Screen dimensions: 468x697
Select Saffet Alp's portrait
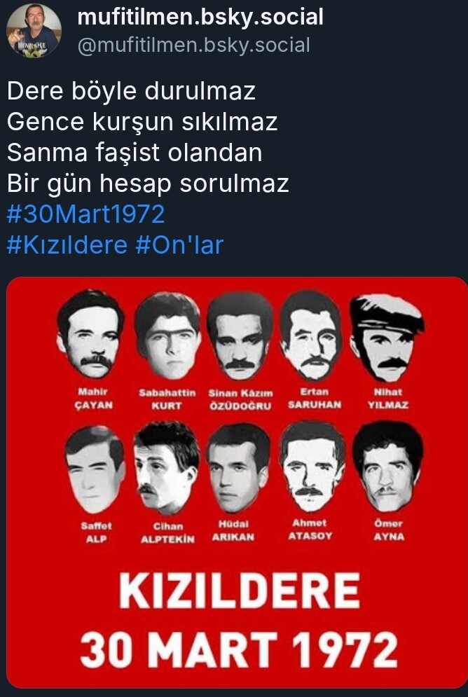(95, 469)
